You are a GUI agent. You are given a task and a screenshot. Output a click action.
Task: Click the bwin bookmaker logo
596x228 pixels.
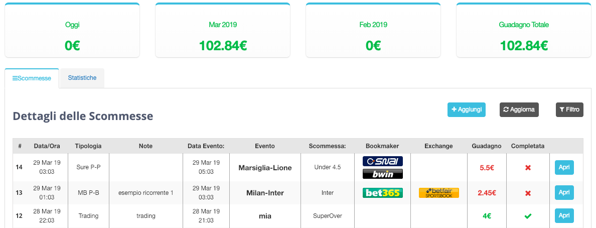pyautogui.click(x=382, y=174)
